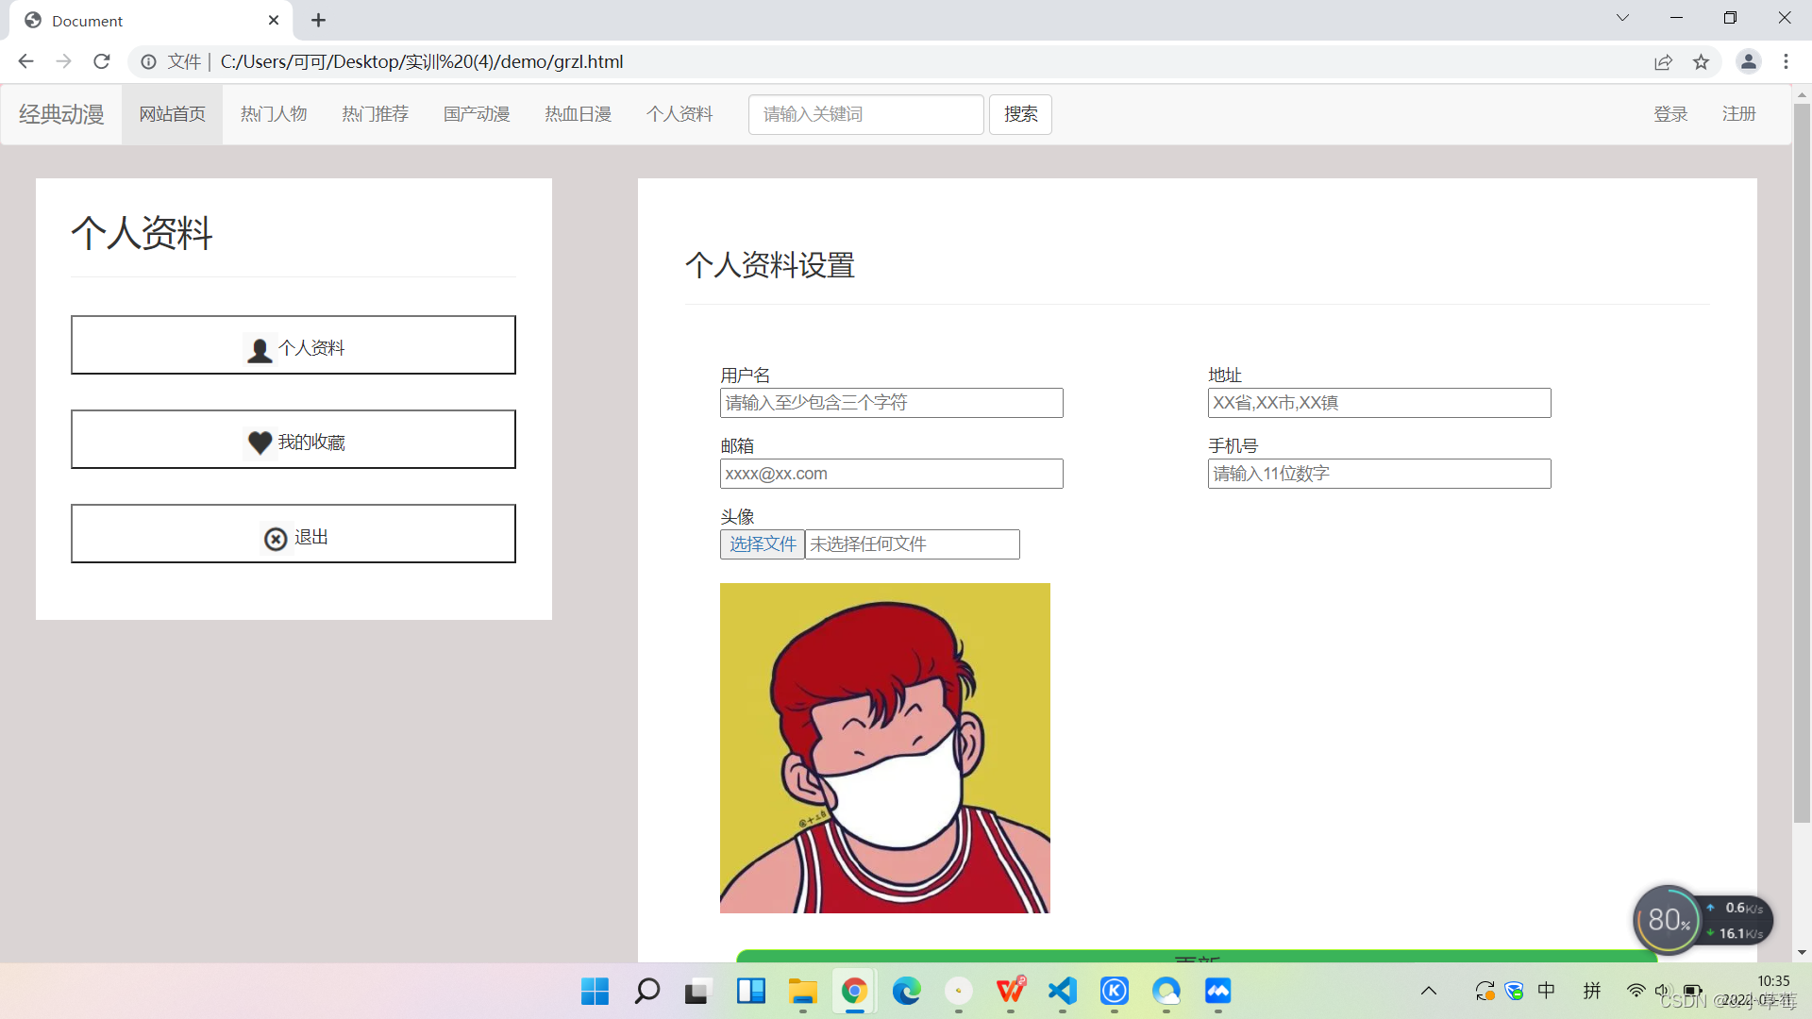
Task: Focus the 地址 input field
Action: (x=1379, y=403)
